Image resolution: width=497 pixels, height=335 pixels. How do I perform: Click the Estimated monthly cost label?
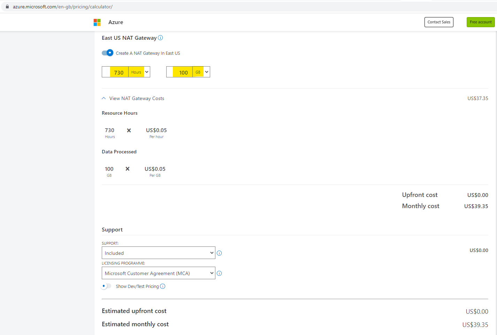(x=135, y=324)
